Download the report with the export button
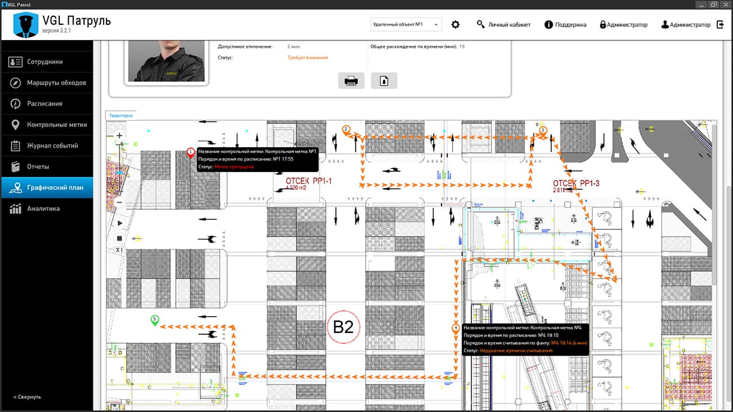The width and height of the screenshot is (733, 412). click(384, 81)
